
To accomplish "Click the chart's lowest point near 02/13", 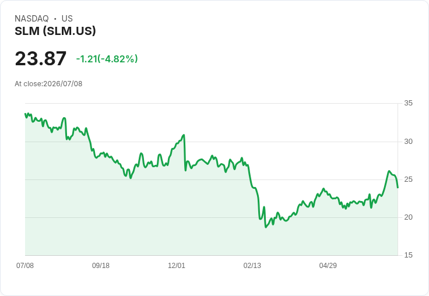I will click(265, 227).
